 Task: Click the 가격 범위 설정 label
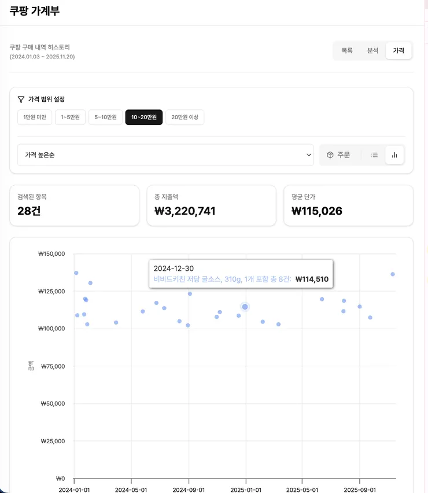click(46, 100)
